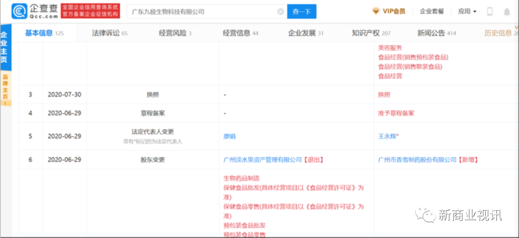Click the red 全国企业信用查询系统 banner
Viewport: 519px width, 238px height.
(x=90, y=11)
